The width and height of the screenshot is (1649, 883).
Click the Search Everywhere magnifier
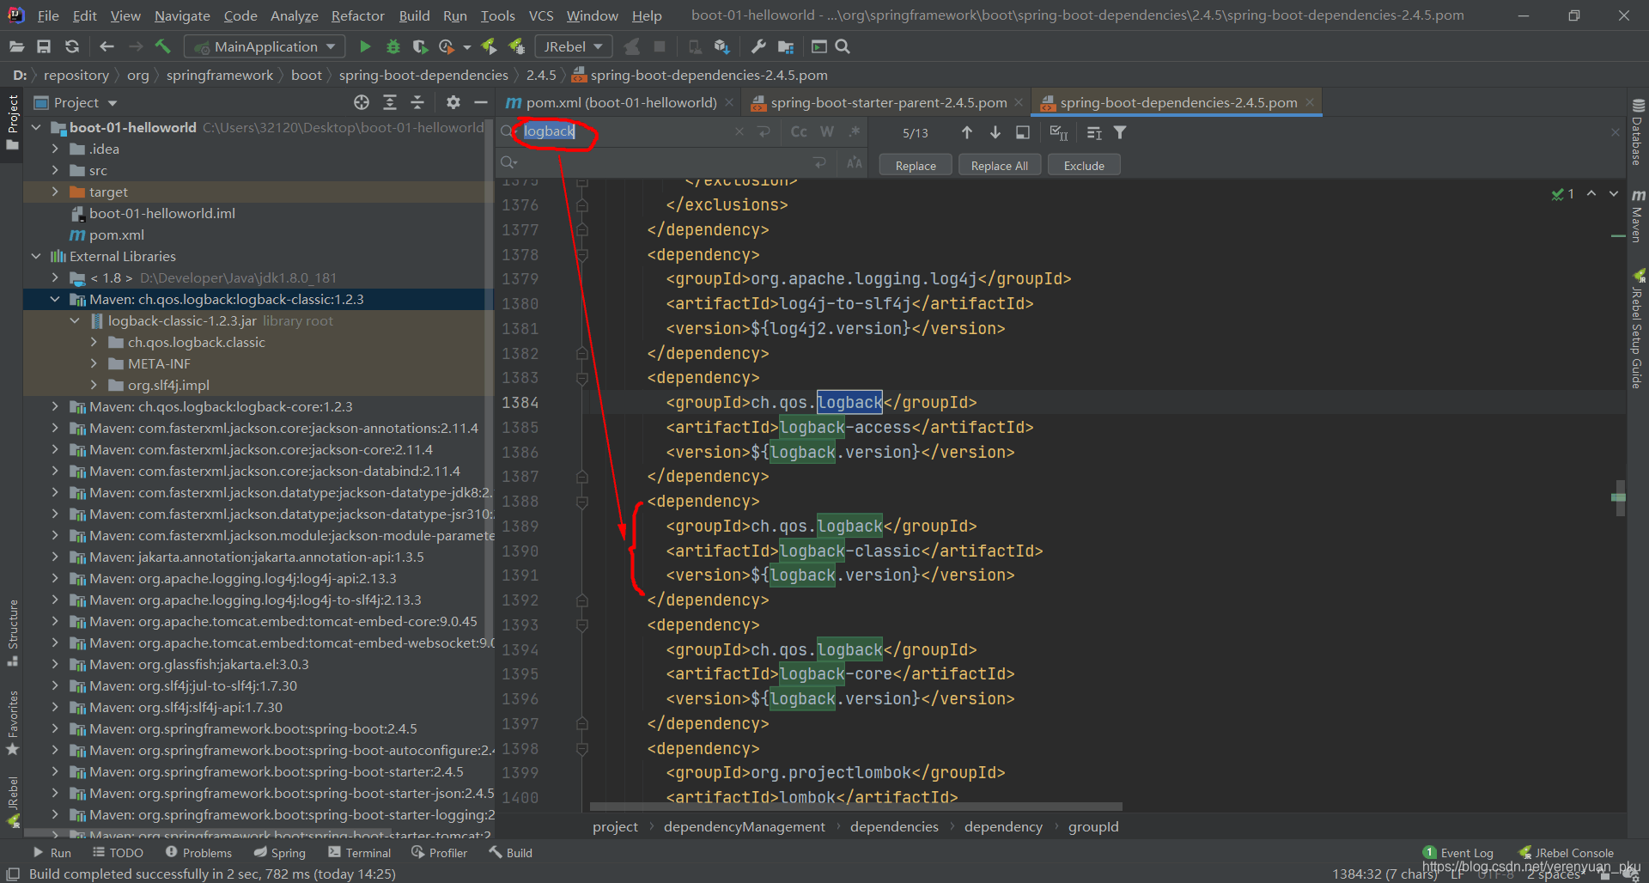point(843,46)
